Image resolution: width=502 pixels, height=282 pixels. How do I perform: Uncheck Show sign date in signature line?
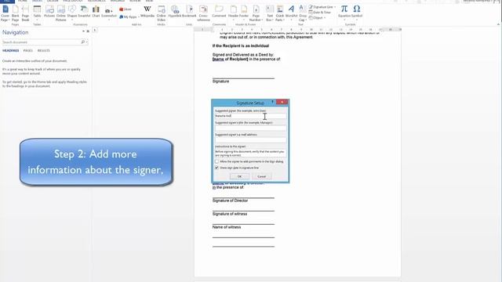click(x=216, y=168)
